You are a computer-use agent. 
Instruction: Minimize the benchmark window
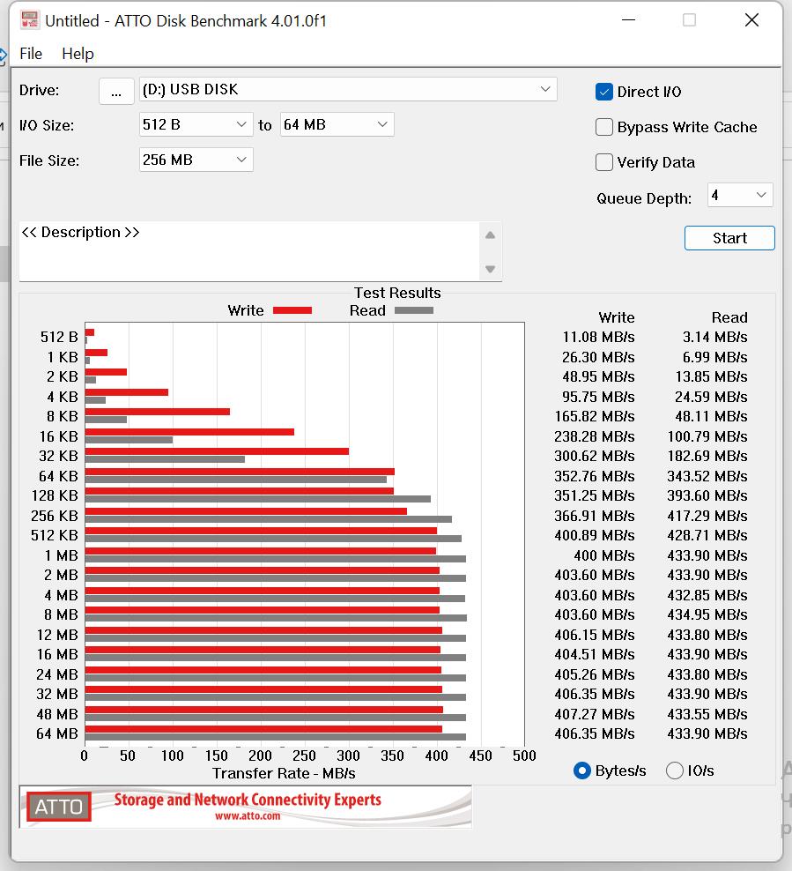(x=628, y=20)
